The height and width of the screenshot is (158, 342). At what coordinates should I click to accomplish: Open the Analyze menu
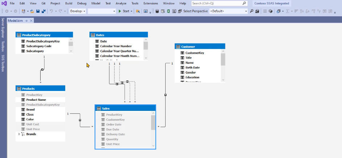[x=121, y=3]
